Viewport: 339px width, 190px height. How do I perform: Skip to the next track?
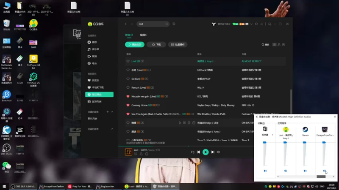pos(213,152)
